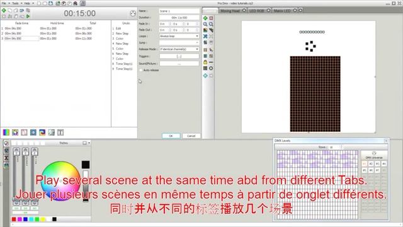403x227 pixels.
Task: Click the Cancel button
Action: (x=191, y=136)
